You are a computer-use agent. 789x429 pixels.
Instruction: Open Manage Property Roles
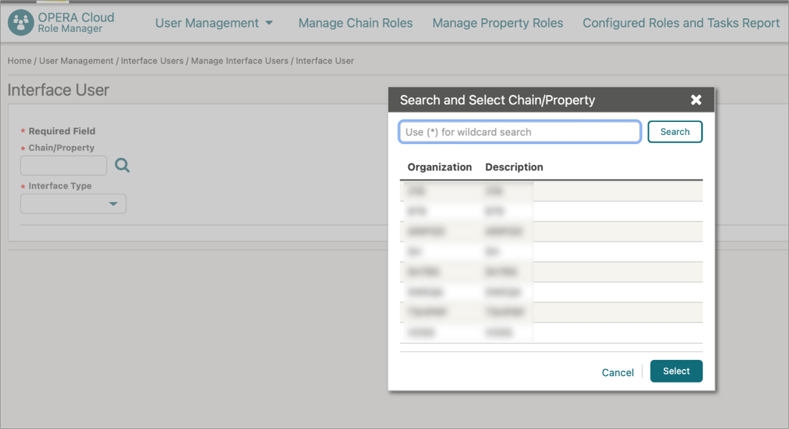tap(498, 23)
